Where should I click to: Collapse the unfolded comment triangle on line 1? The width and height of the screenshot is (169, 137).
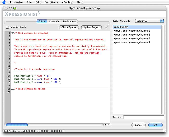pos(13,33)
